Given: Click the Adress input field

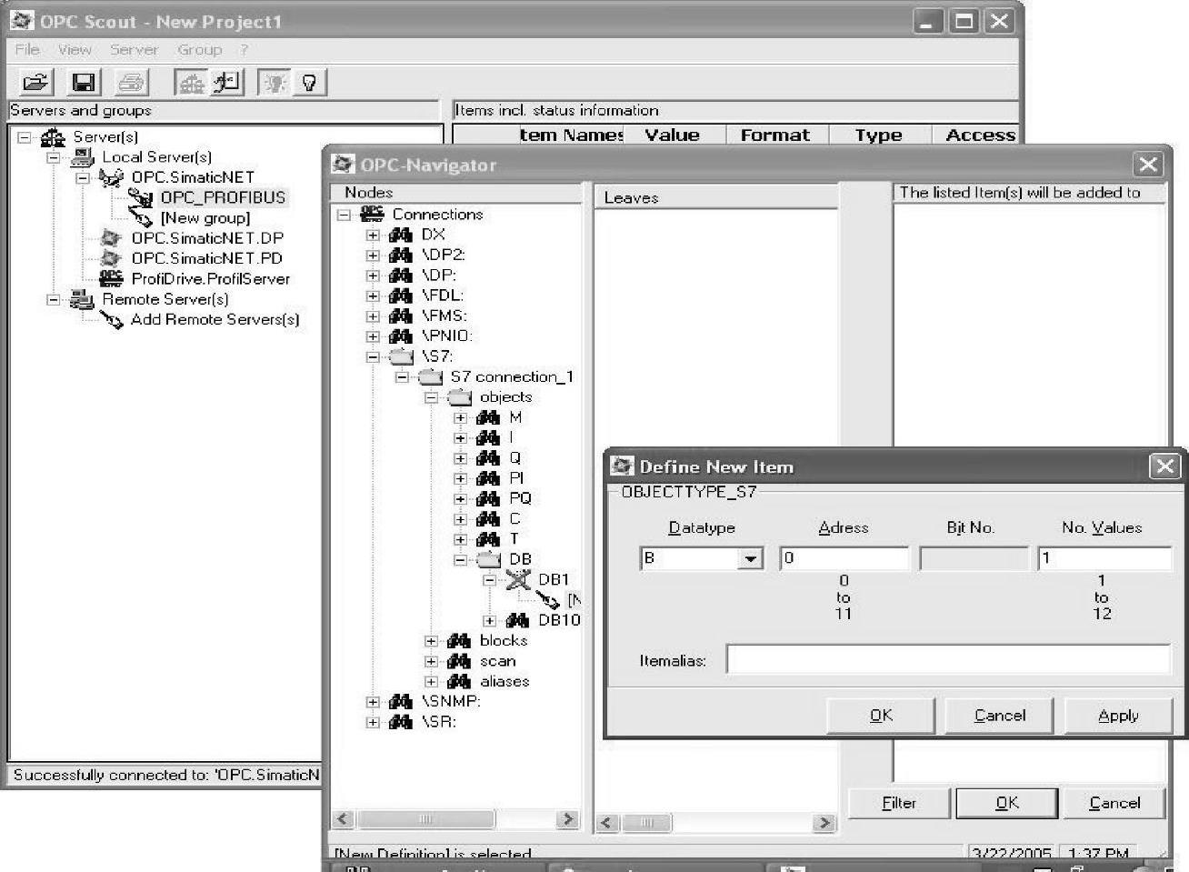Looking at the screenshot, I should pos(844,558).
